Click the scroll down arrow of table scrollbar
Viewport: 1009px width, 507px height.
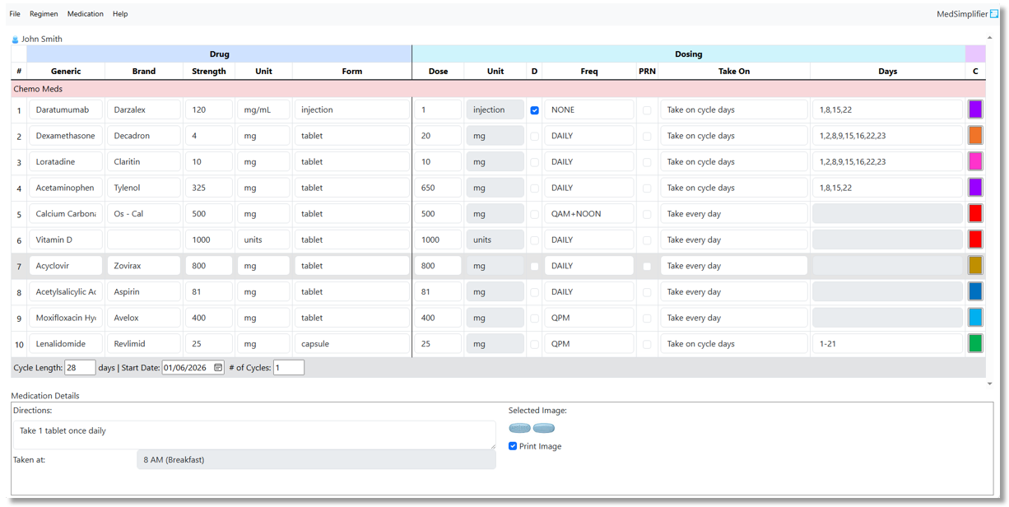(989, 384)
